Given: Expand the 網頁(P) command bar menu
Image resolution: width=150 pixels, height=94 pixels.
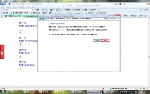Looking at the screenshot, I should pos(126,16).
